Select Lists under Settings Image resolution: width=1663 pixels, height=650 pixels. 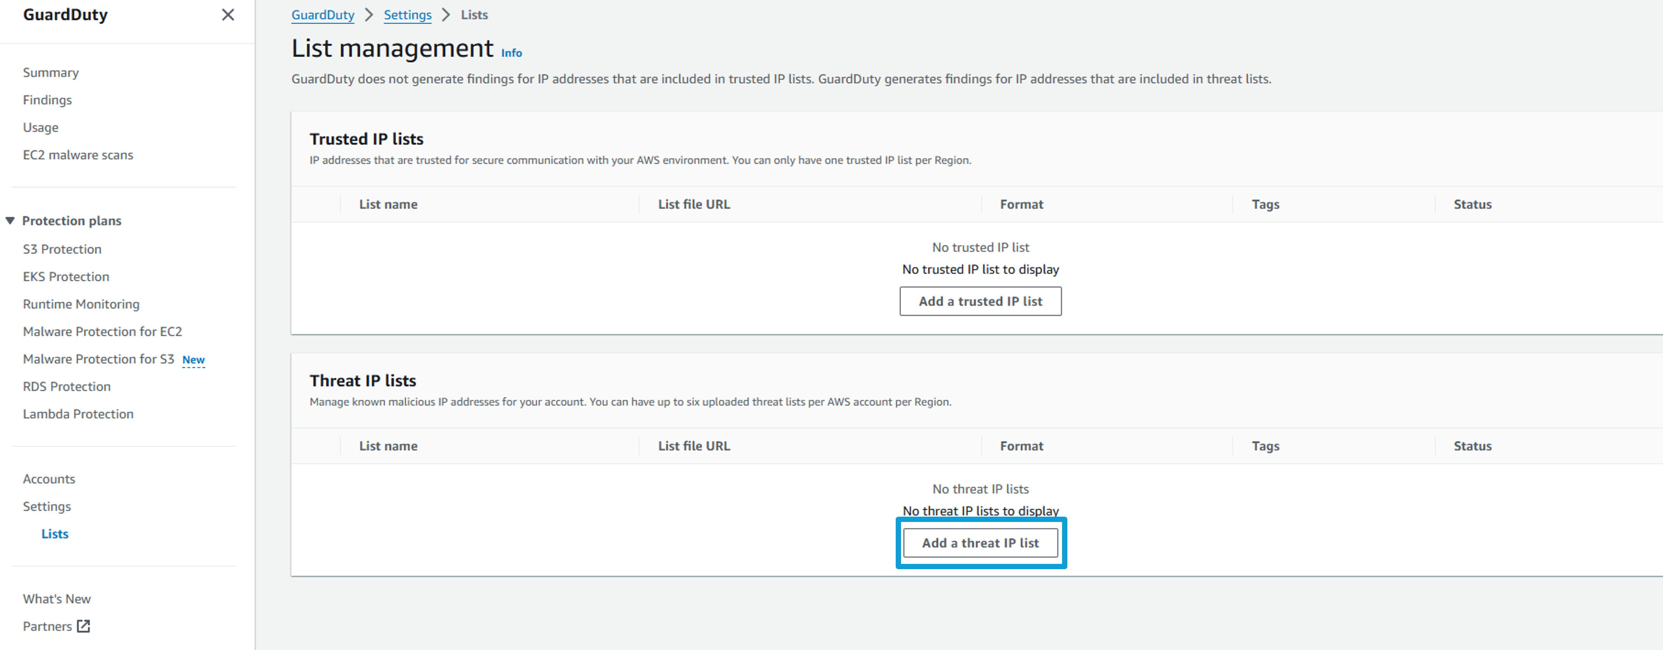pos(55,534)
